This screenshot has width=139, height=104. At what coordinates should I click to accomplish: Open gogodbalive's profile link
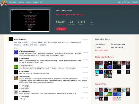(25, 91)
